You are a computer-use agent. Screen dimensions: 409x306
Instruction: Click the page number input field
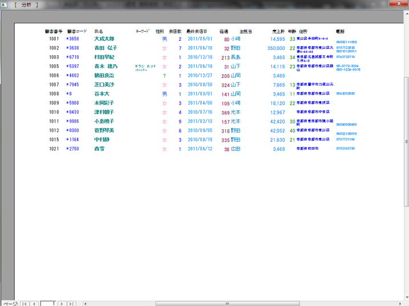click(48, 304)
